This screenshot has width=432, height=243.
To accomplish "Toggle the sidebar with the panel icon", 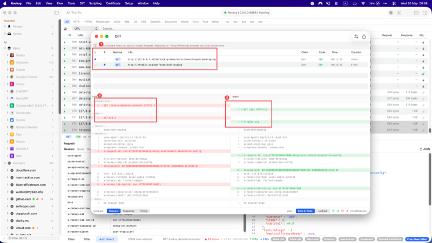I will (x=57, y=12).
